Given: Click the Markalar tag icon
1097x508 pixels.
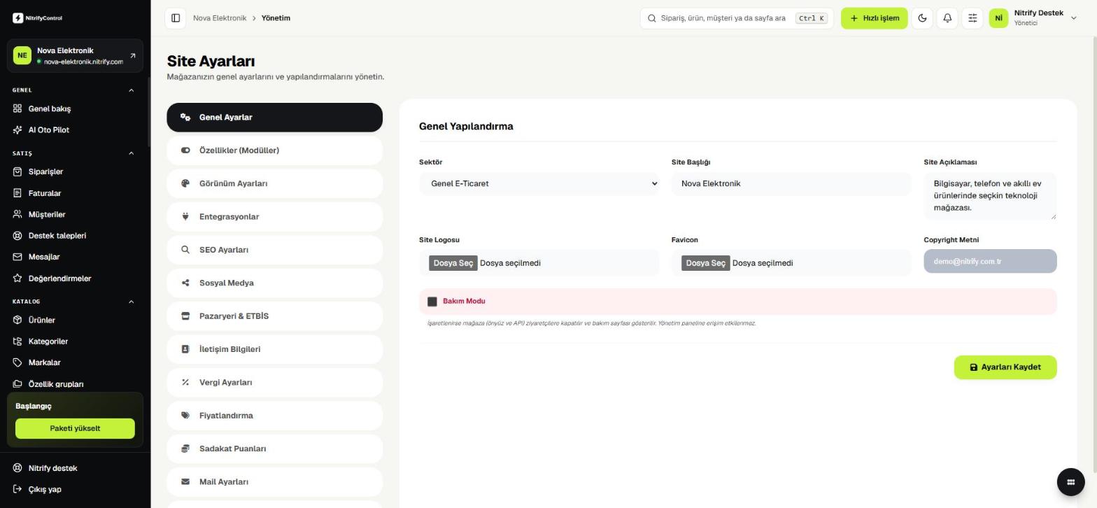Looking at the screenshot, I should [x=17, y=362].
